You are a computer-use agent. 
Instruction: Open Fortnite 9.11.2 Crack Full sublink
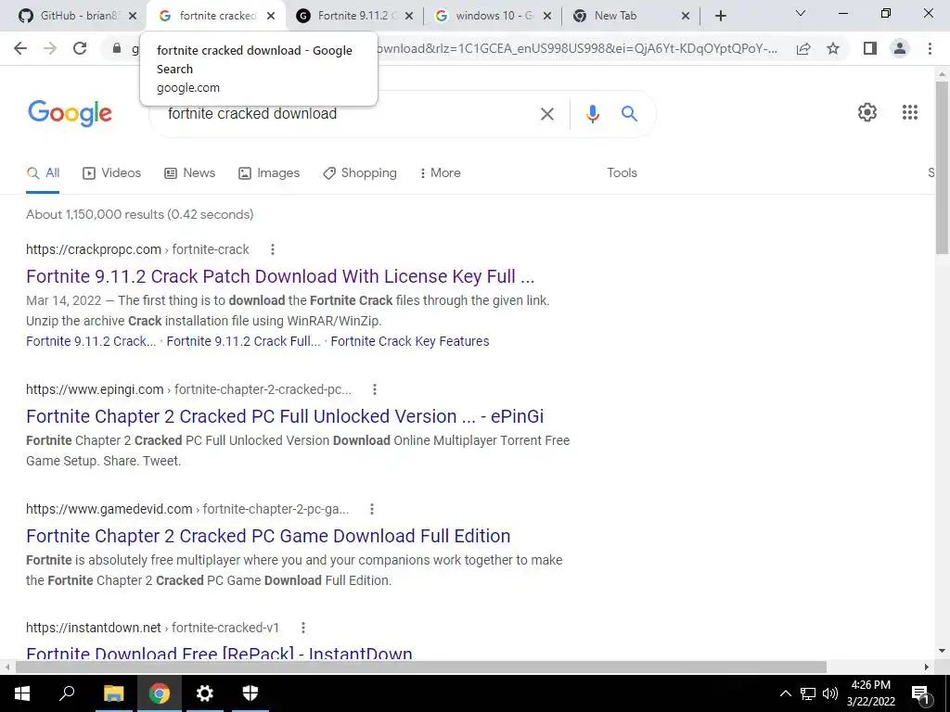click(x=244, y=341)
